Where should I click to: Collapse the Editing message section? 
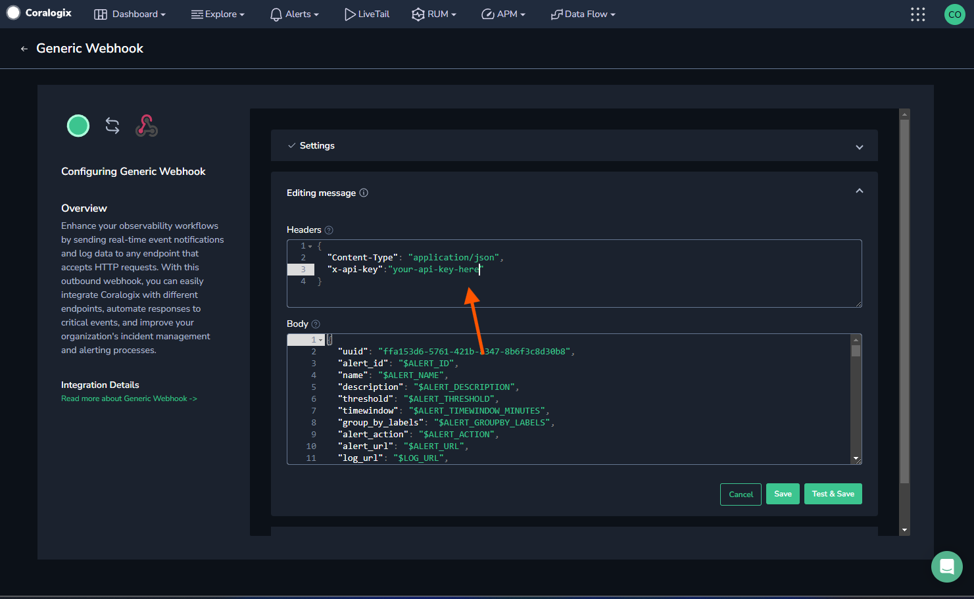[859, 191]
